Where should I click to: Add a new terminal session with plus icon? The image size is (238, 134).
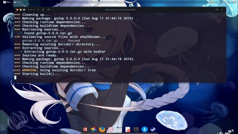[x=38, y=10]
